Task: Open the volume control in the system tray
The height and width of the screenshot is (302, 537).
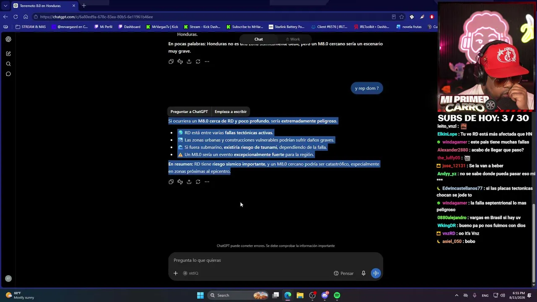Action: [503, 295]
